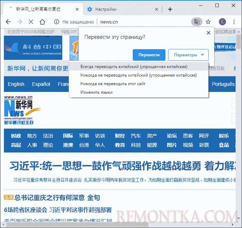Viewport: 242px width, 228px height.
Task: Open the user profile avatar 'E'
Action: click(222, 22)
